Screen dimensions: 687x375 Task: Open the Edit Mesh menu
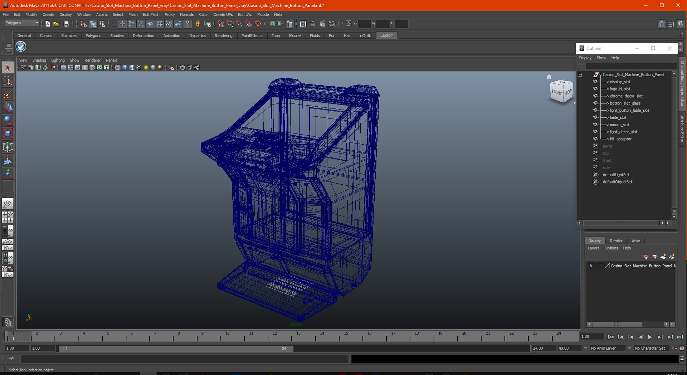[x=151, y=15]
